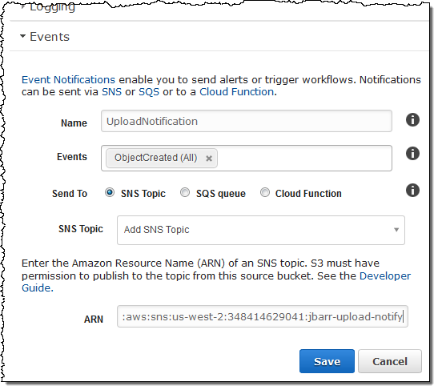
Task: Click the info icon beside Events field
Action: pos(412,154)
